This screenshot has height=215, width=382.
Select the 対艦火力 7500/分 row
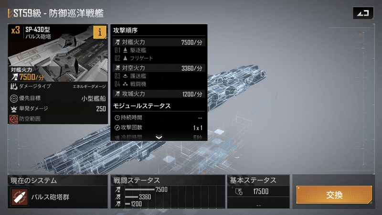(x=159, y=42)
